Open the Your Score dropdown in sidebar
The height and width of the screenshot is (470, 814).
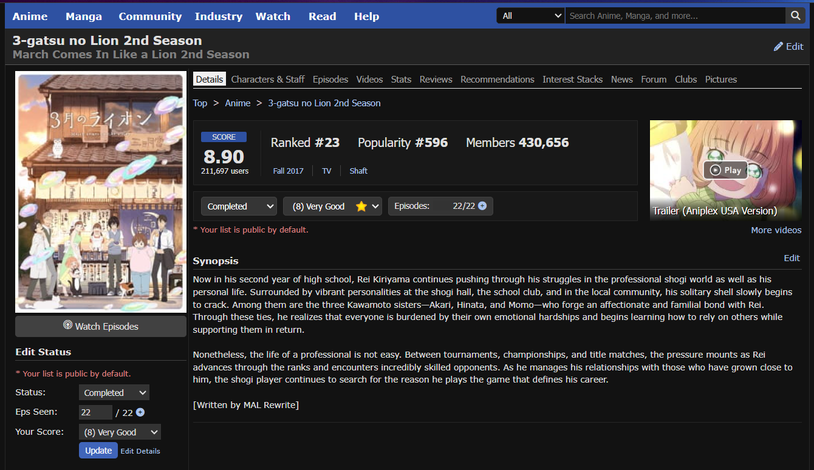120,432
